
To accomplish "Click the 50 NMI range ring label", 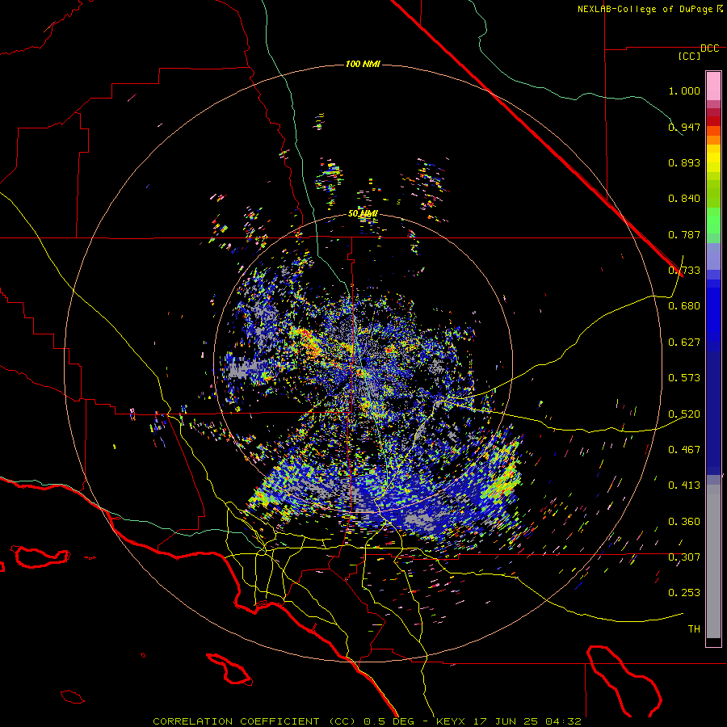I will coord(363,214).
